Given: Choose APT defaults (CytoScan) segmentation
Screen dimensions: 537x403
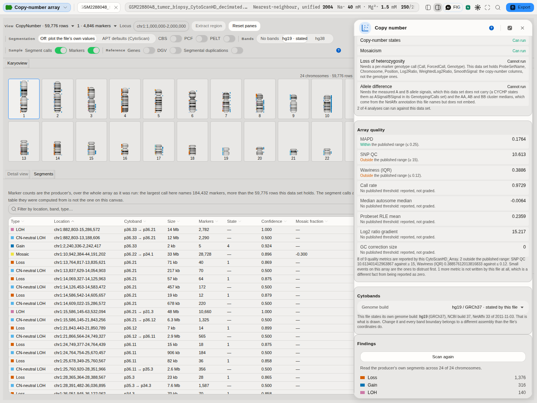Looking at the screenshot, I should tap(126, 38).
